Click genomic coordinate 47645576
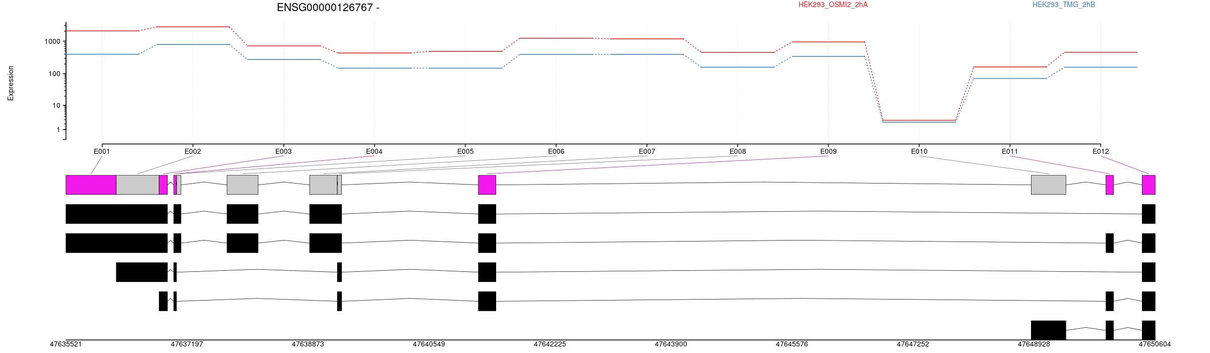 pos(792,344)
